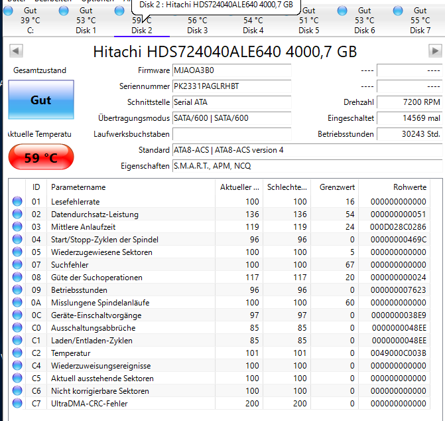Click status orb for Temperatur row
Image resolution: width=445 pixels, height=421 pixels.
[x=17, y=353]
